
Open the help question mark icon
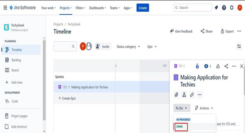pyautogui.click(x=224, y=8)
